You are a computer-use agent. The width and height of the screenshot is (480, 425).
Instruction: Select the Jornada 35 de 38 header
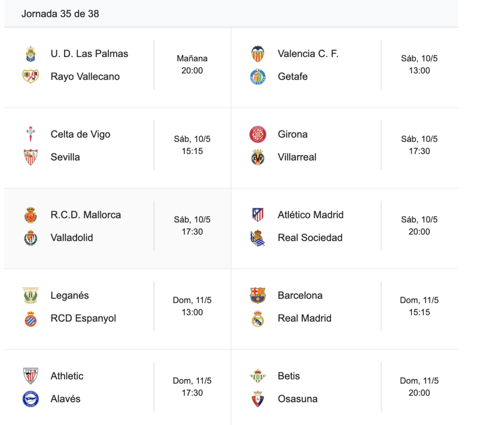point(60,14)
